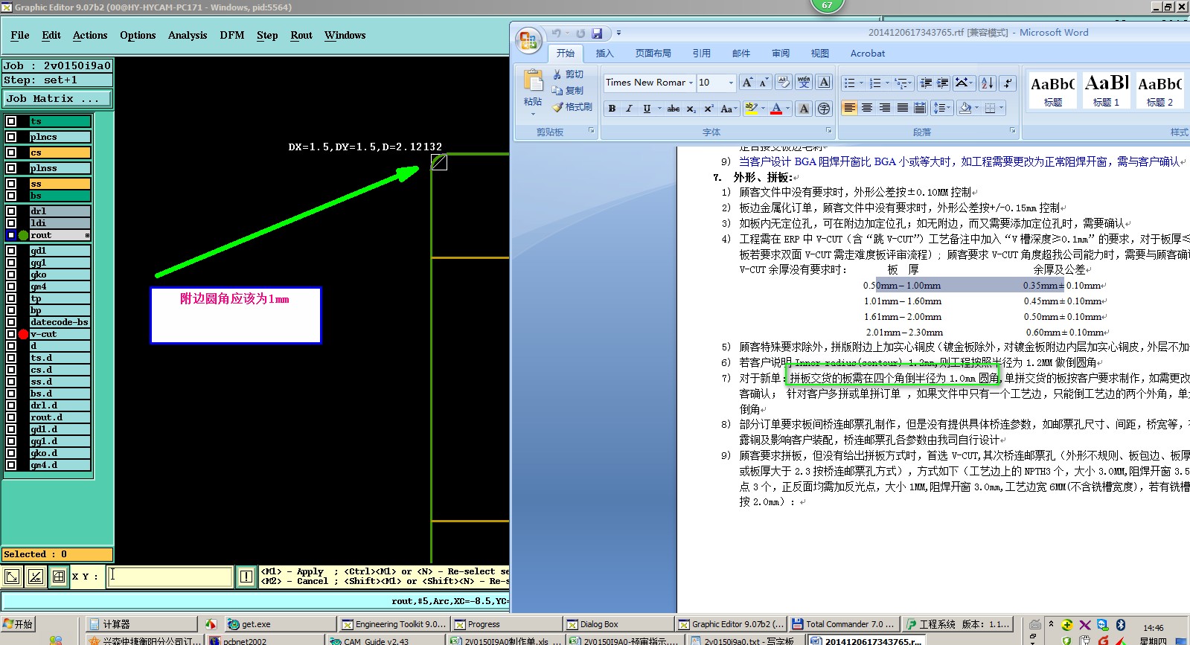
Task: Open the DFM menu
Action: pos(232,35)
